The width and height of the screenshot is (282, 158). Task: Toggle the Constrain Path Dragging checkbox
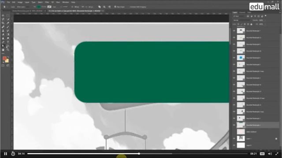[138, 7]
